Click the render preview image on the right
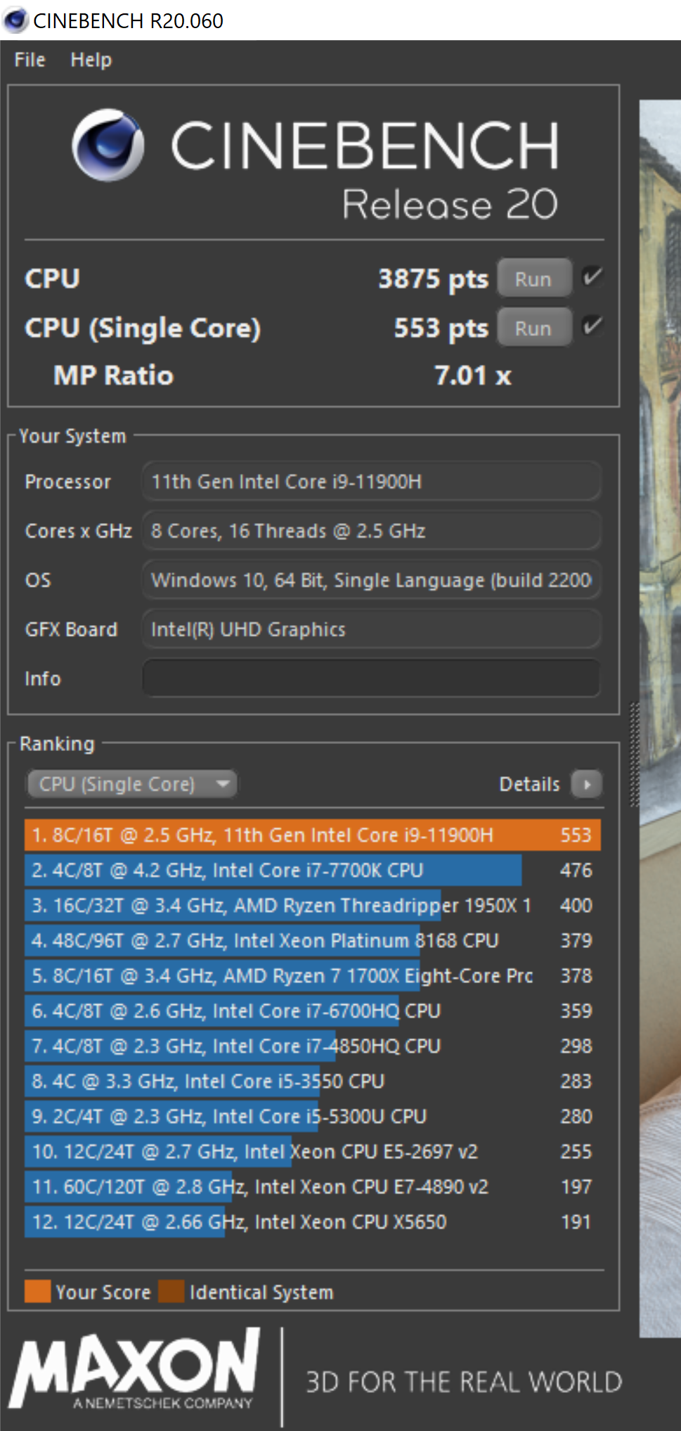This screenshot has width=681, height=1431. point(660,717)
